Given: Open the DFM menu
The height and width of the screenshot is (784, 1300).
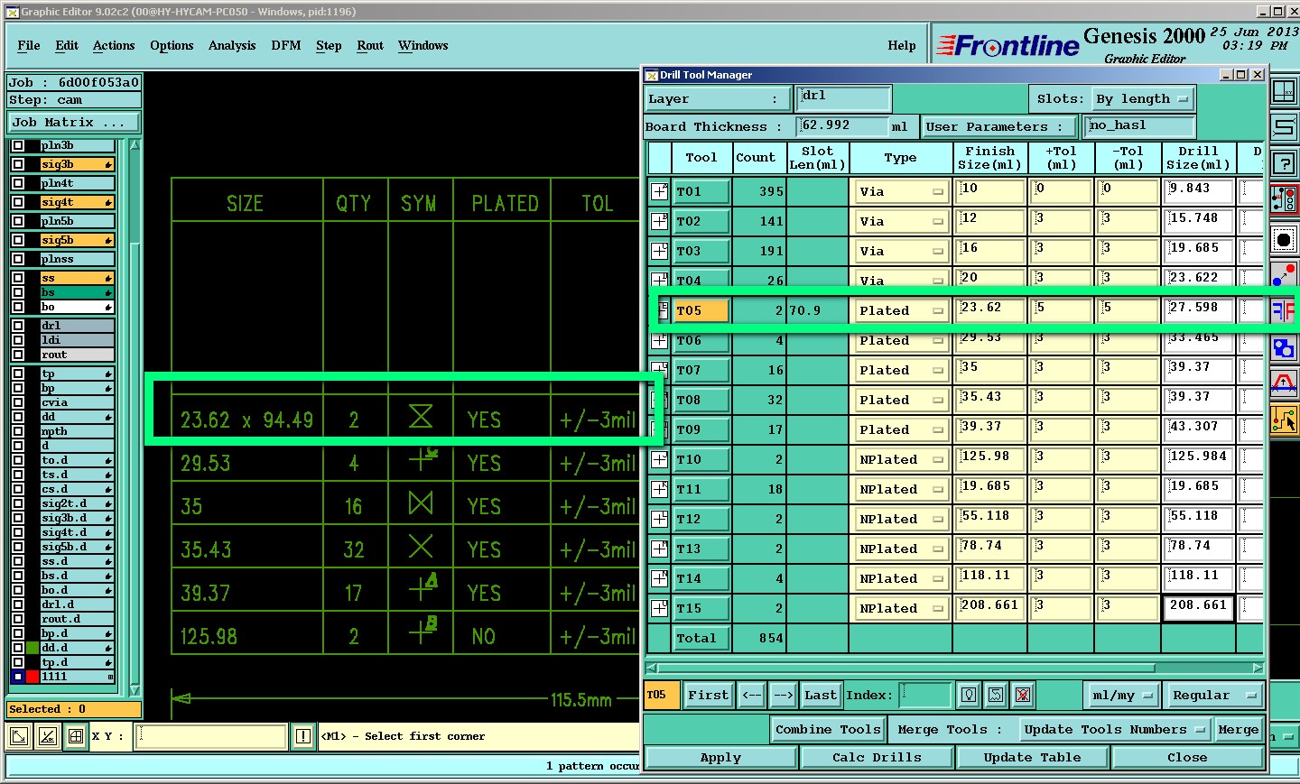Looking at the screenshot, I should click(x=286, y=45).
